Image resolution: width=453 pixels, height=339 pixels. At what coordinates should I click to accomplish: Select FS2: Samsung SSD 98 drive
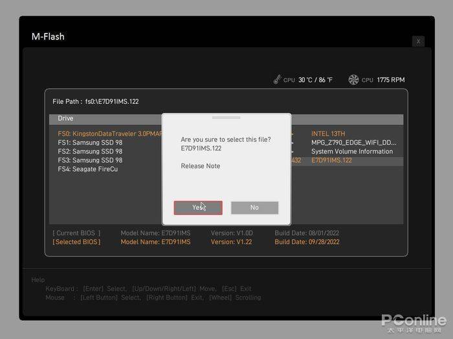(x=90, y=151)
